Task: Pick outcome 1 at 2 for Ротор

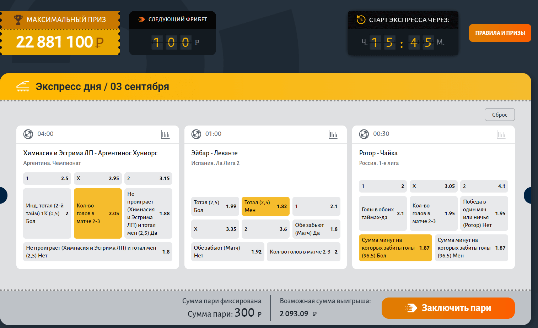Action: 383,186
